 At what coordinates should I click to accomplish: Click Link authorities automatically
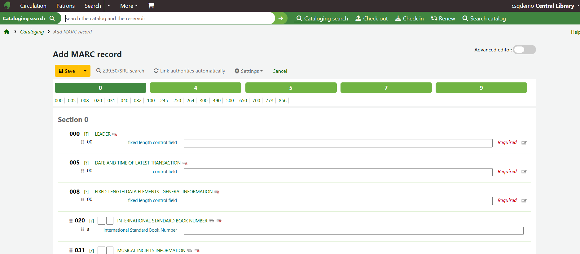[189, 71]
